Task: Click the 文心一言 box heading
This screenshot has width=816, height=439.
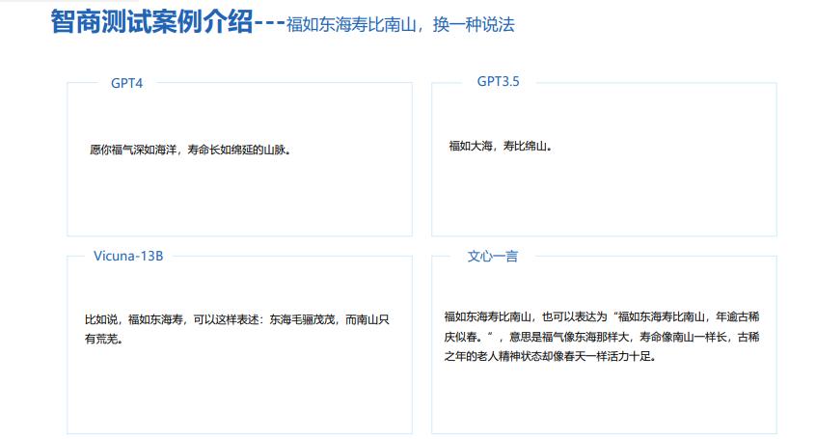Action: click(x=492, y=257)
